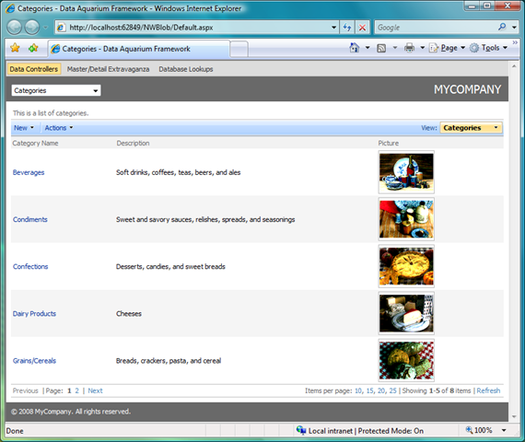Click the Confections pie thumbnail picture

pos(406,266)
